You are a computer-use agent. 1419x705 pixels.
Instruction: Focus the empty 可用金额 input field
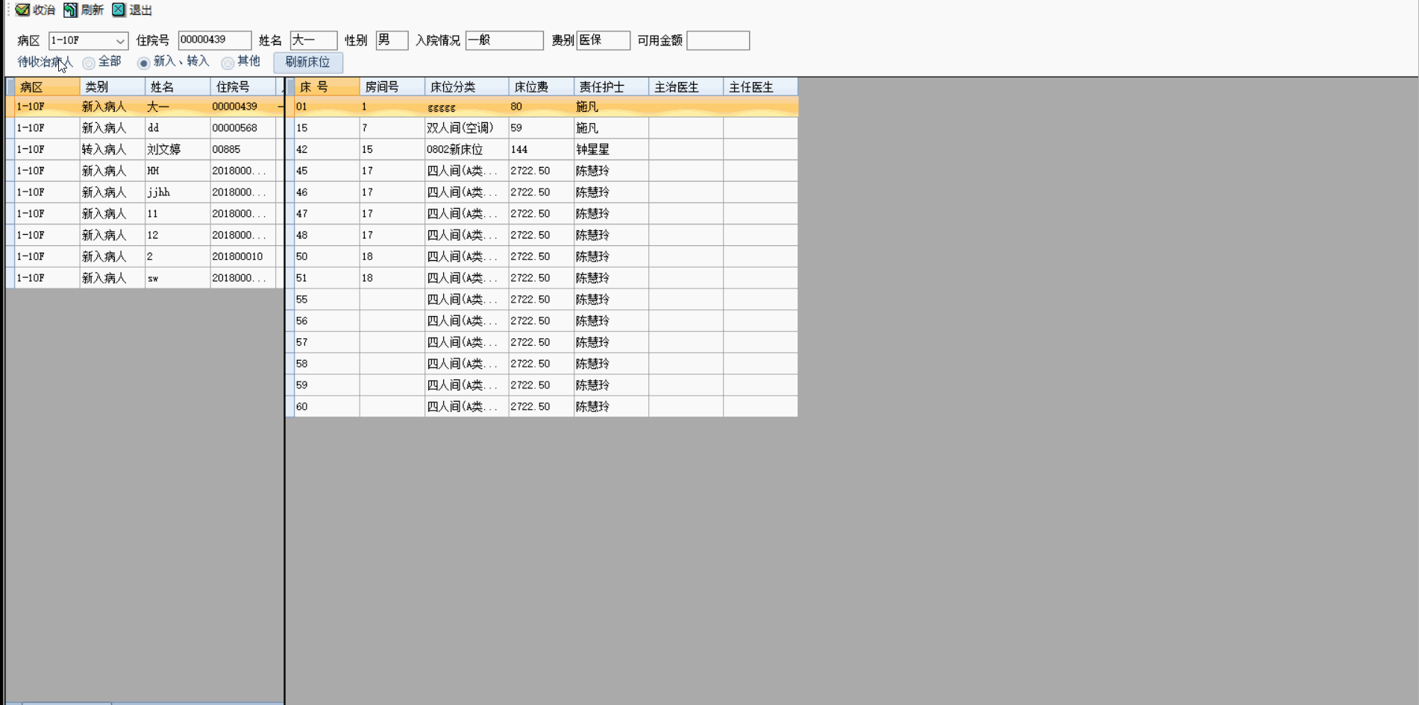[718, 40]
